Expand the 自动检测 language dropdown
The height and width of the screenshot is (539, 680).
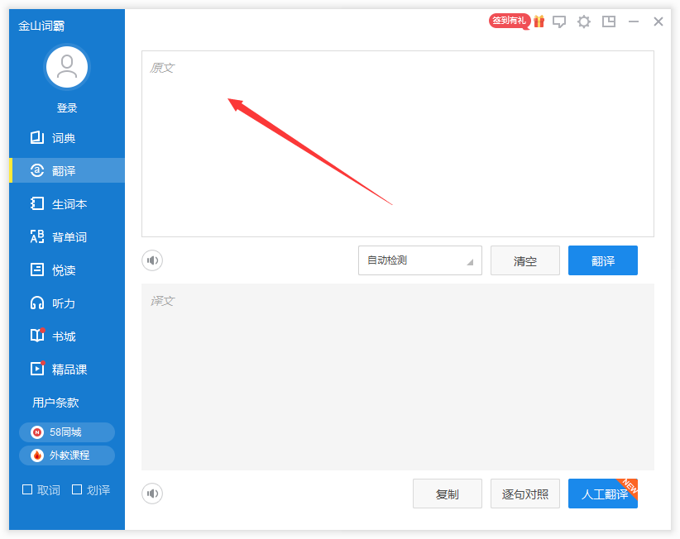pos(419,260)
